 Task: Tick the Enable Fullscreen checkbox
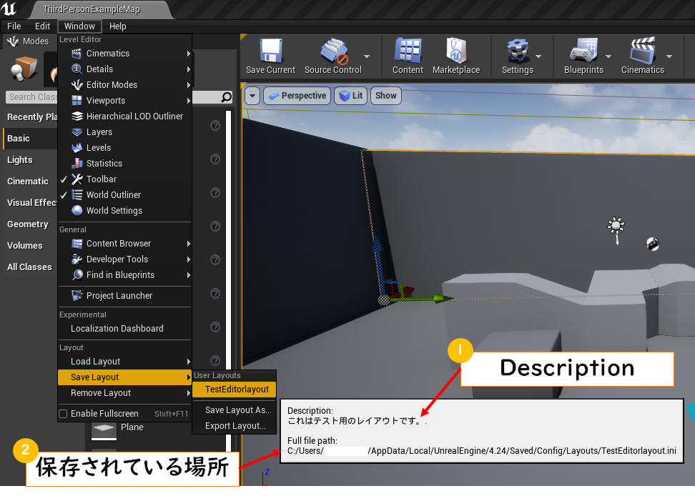(x=63, y=414)
